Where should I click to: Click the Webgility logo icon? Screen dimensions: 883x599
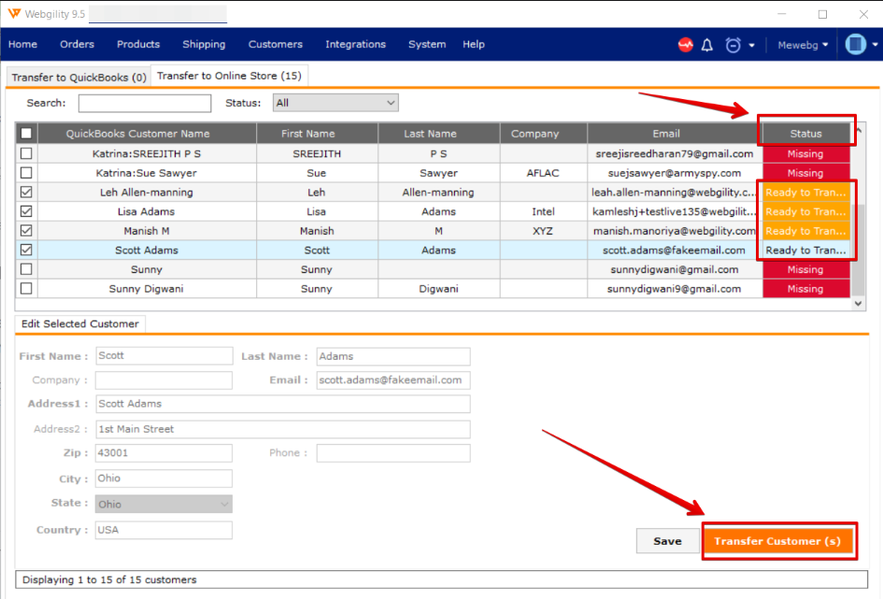click(x=14, y=13)
